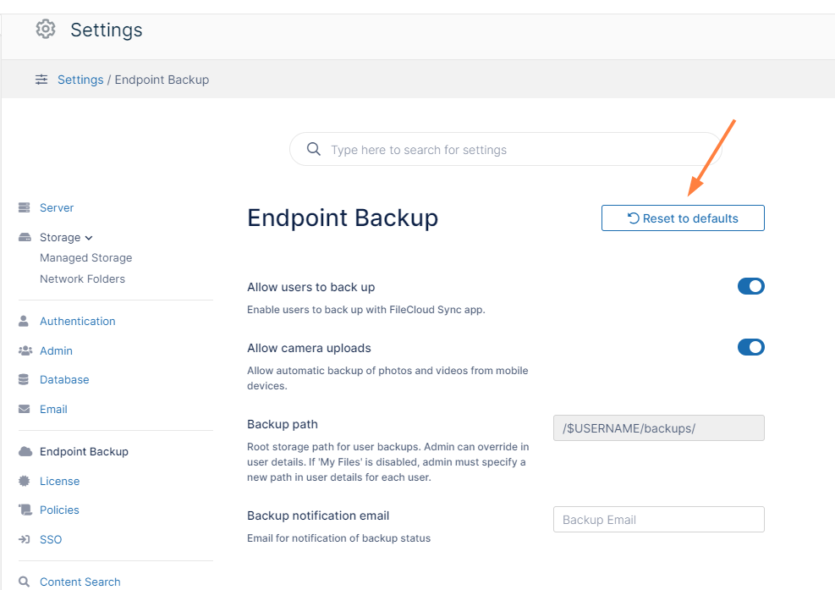Open the Policies settings page

point(59,510)
